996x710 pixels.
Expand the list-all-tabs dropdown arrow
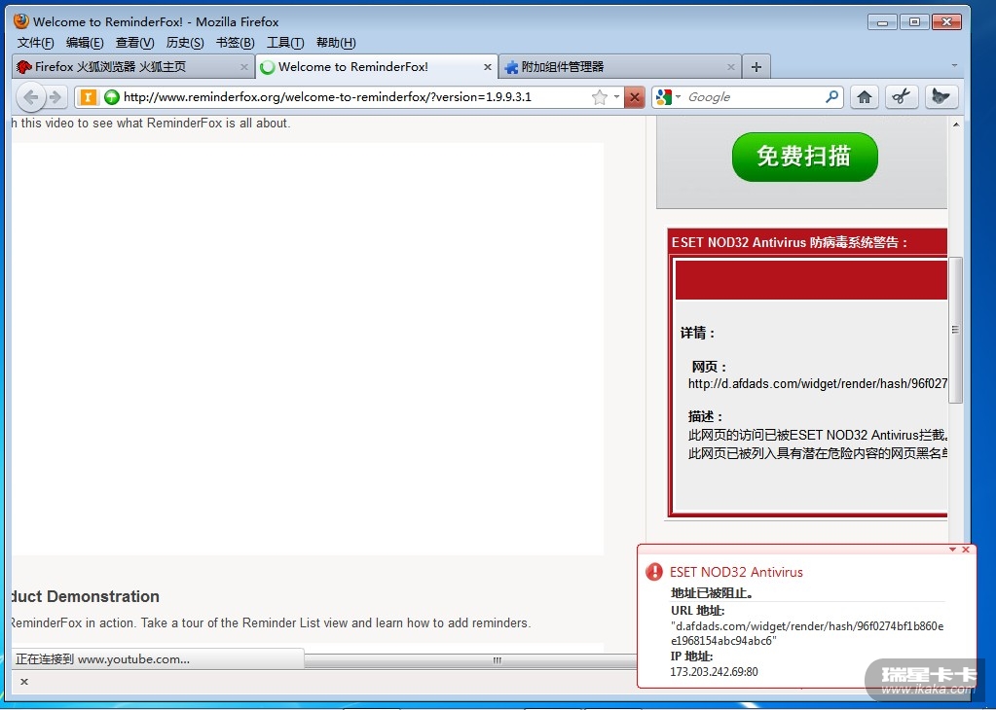[x=954, y=65]
